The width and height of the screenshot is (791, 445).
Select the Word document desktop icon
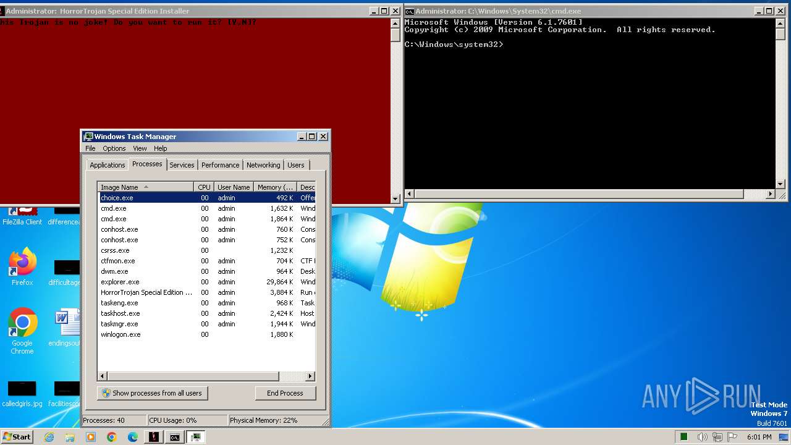click(x=65, y=328)
